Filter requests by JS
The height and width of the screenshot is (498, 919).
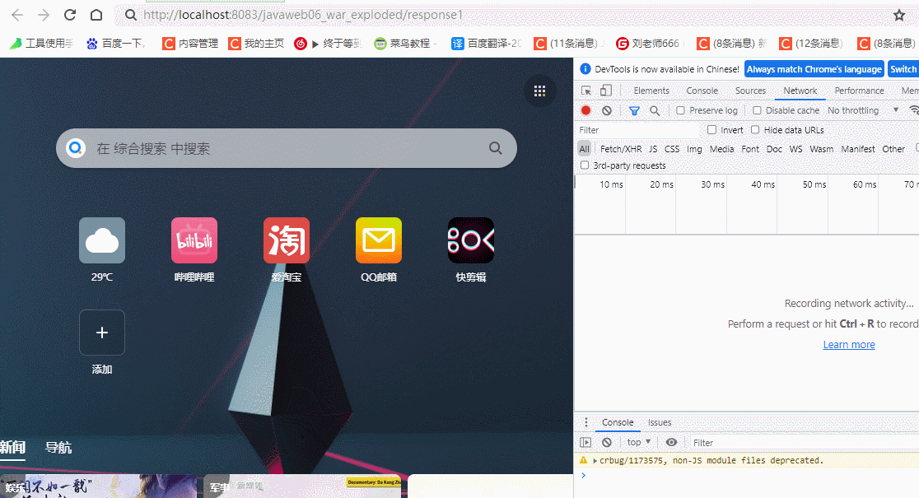[x=653, y=149]
